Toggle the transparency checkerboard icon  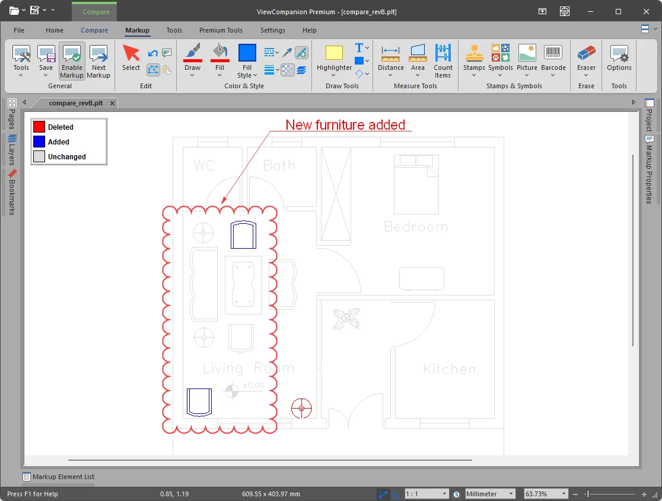tap(287, 69)
